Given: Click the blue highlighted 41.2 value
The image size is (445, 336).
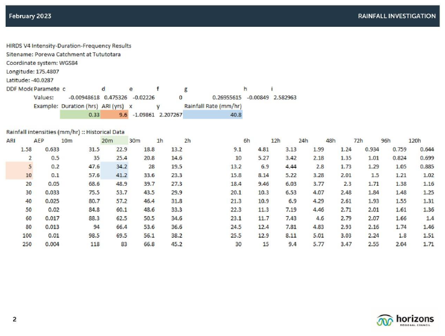Looking at the screenshot, I should pos(115,176).
